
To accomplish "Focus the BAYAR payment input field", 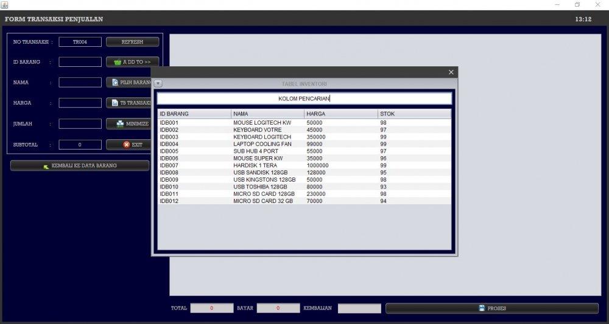I will point(278,308).
